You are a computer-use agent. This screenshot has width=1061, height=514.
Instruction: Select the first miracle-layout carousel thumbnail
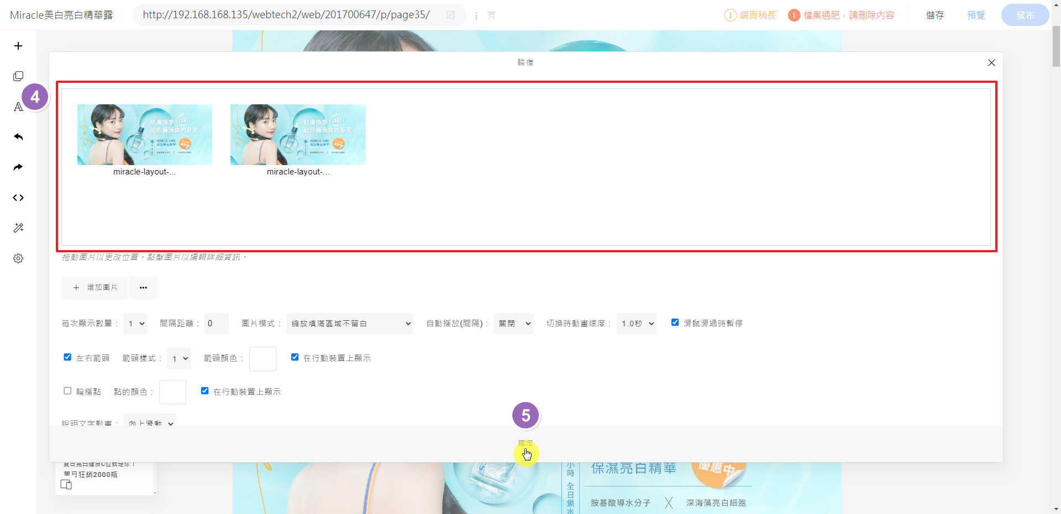[x=145, y=135]
